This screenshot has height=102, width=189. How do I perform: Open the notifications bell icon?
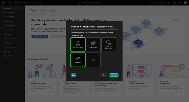tap(180, 3)
